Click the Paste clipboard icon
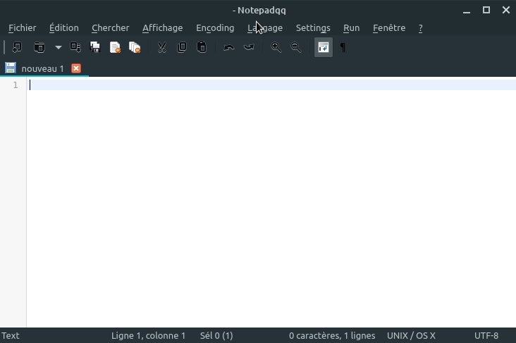The width and height of the screenshot is (516, 343). point(202,47)
